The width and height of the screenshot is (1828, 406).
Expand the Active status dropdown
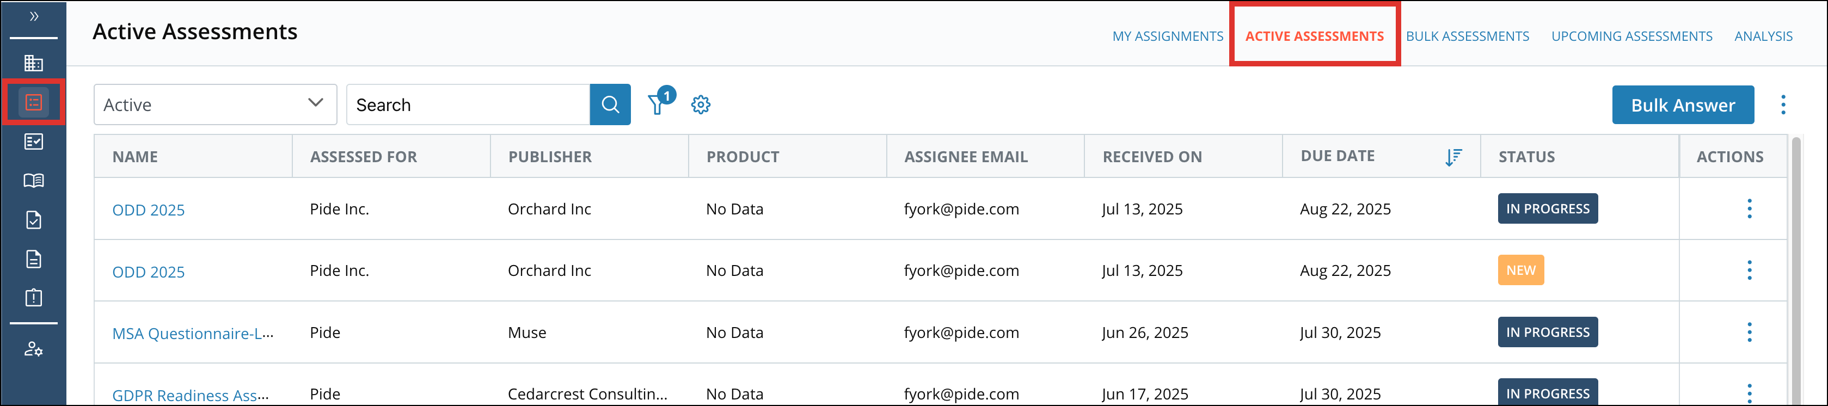[215, 104]
